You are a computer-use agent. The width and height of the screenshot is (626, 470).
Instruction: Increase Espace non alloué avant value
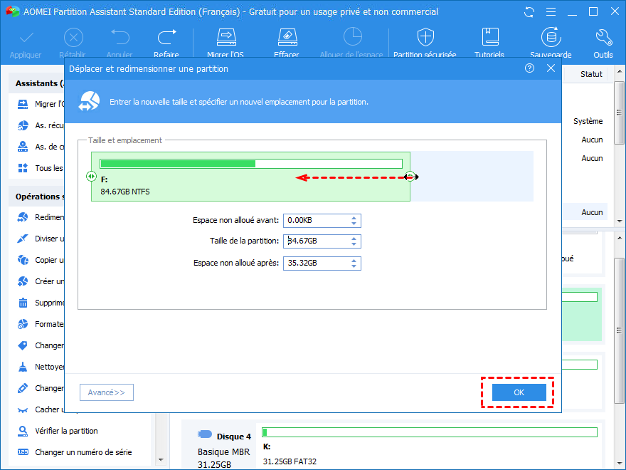(x=354, y=218)
